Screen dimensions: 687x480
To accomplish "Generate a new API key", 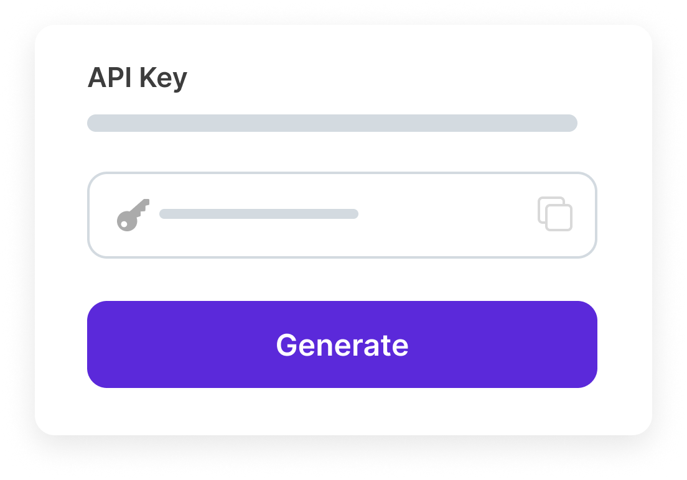I will (x=342, y=344).
